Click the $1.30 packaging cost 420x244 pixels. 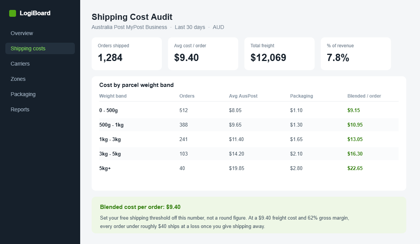[296, 125]
